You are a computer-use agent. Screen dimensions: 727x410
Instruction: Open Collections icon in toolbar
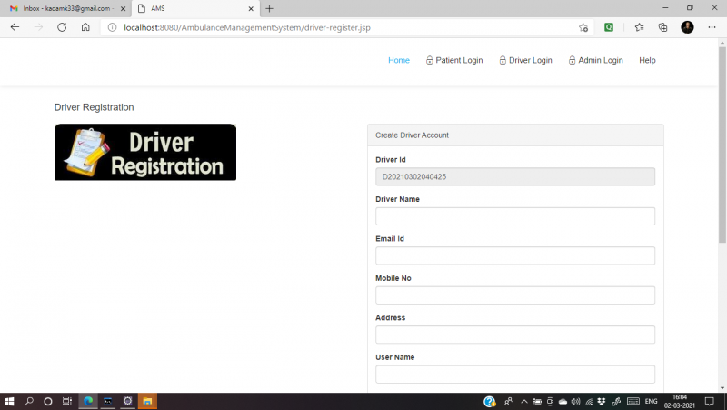[x=663, y=27]
